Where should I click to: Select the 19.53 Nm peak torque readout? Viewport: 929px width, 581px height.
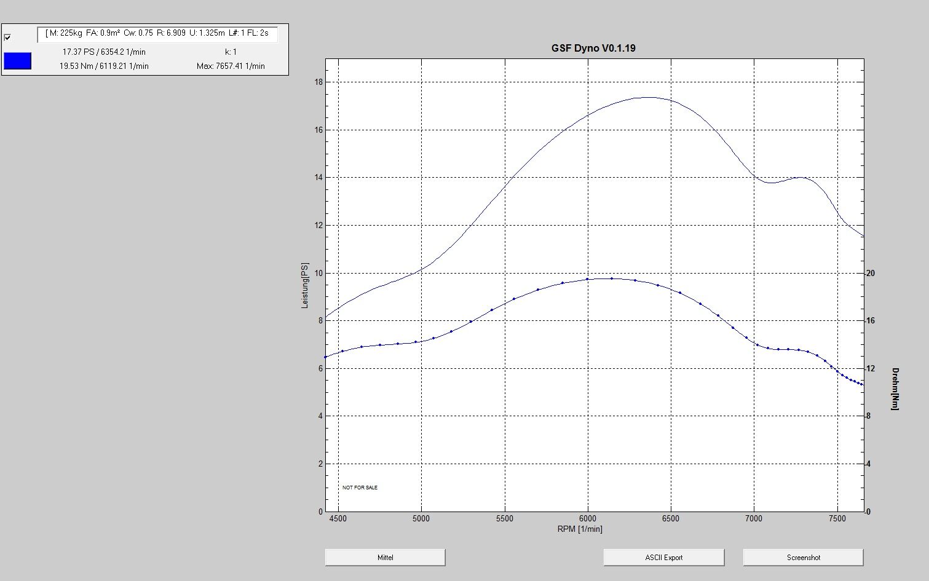pyautogui.click(x=104, y=66)
